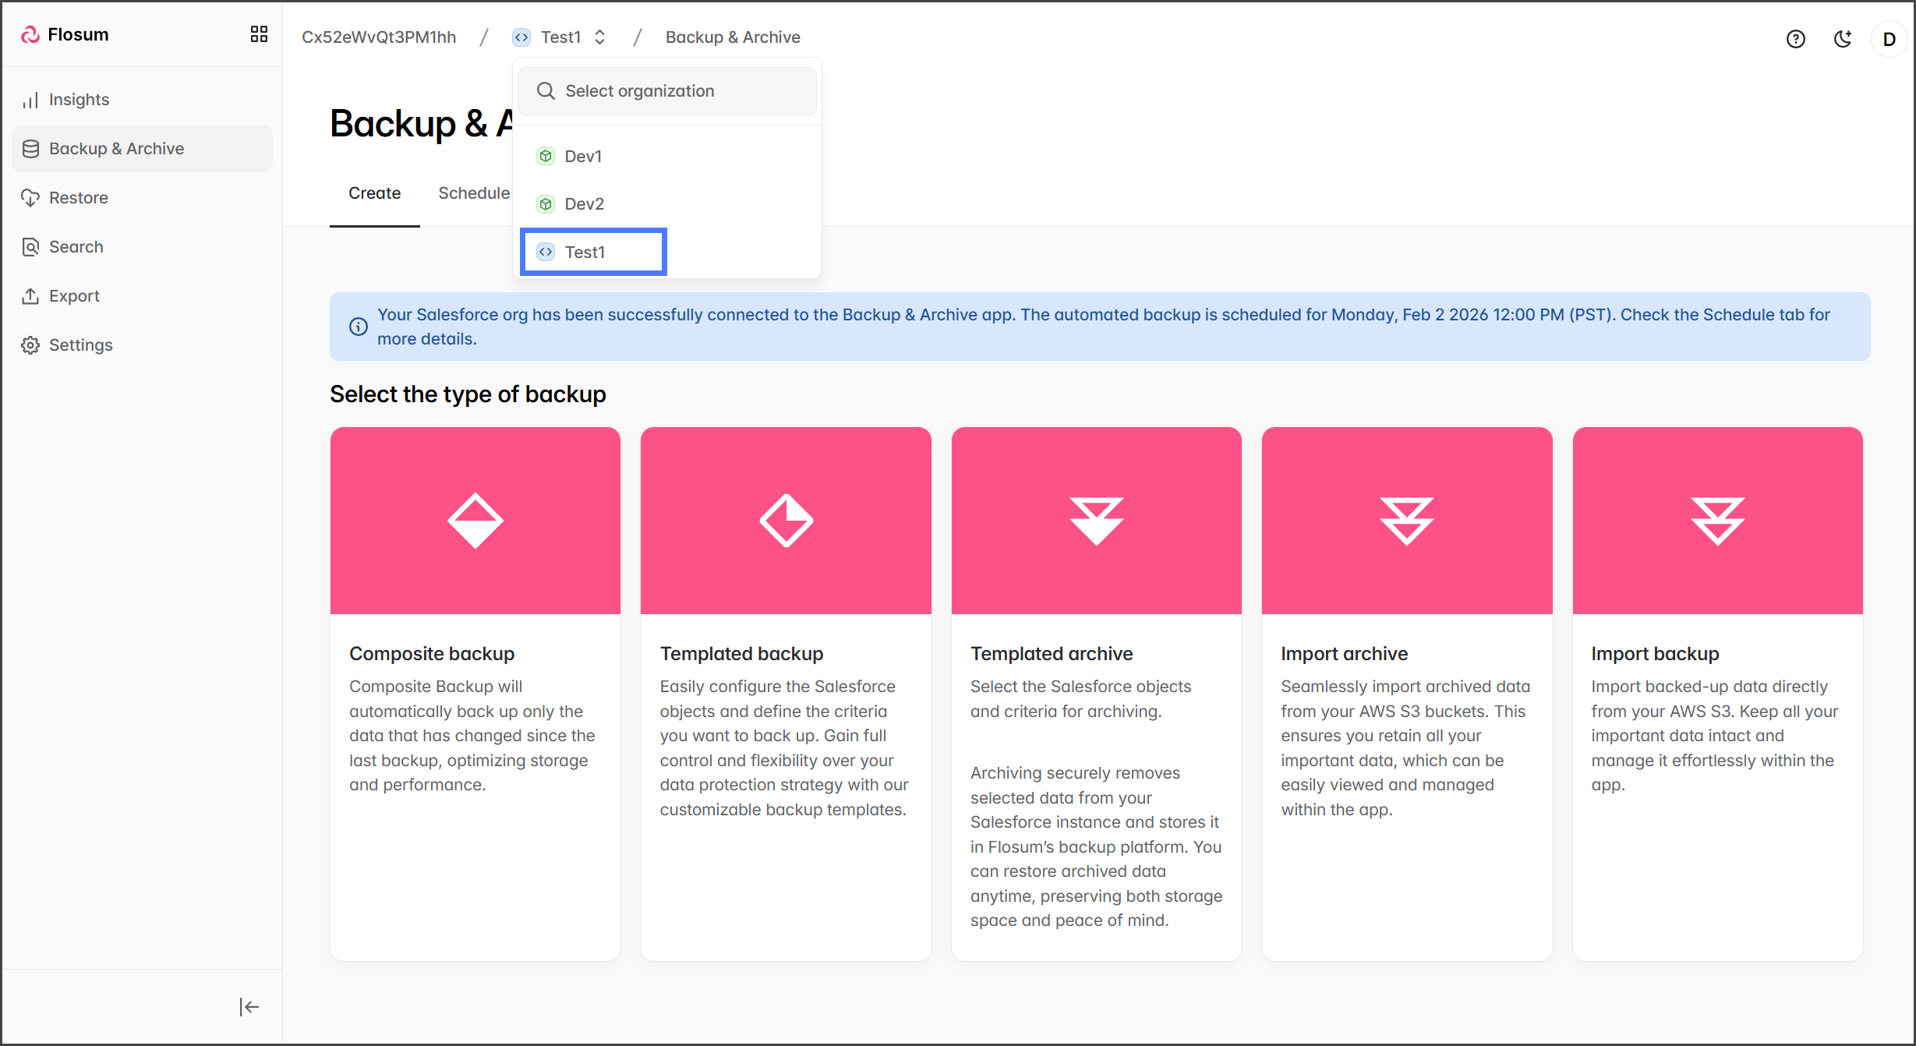The height and width of the screenshot is (1046, 1916).
Task: Click the help question mark icon
Action: pos(1795,39)
